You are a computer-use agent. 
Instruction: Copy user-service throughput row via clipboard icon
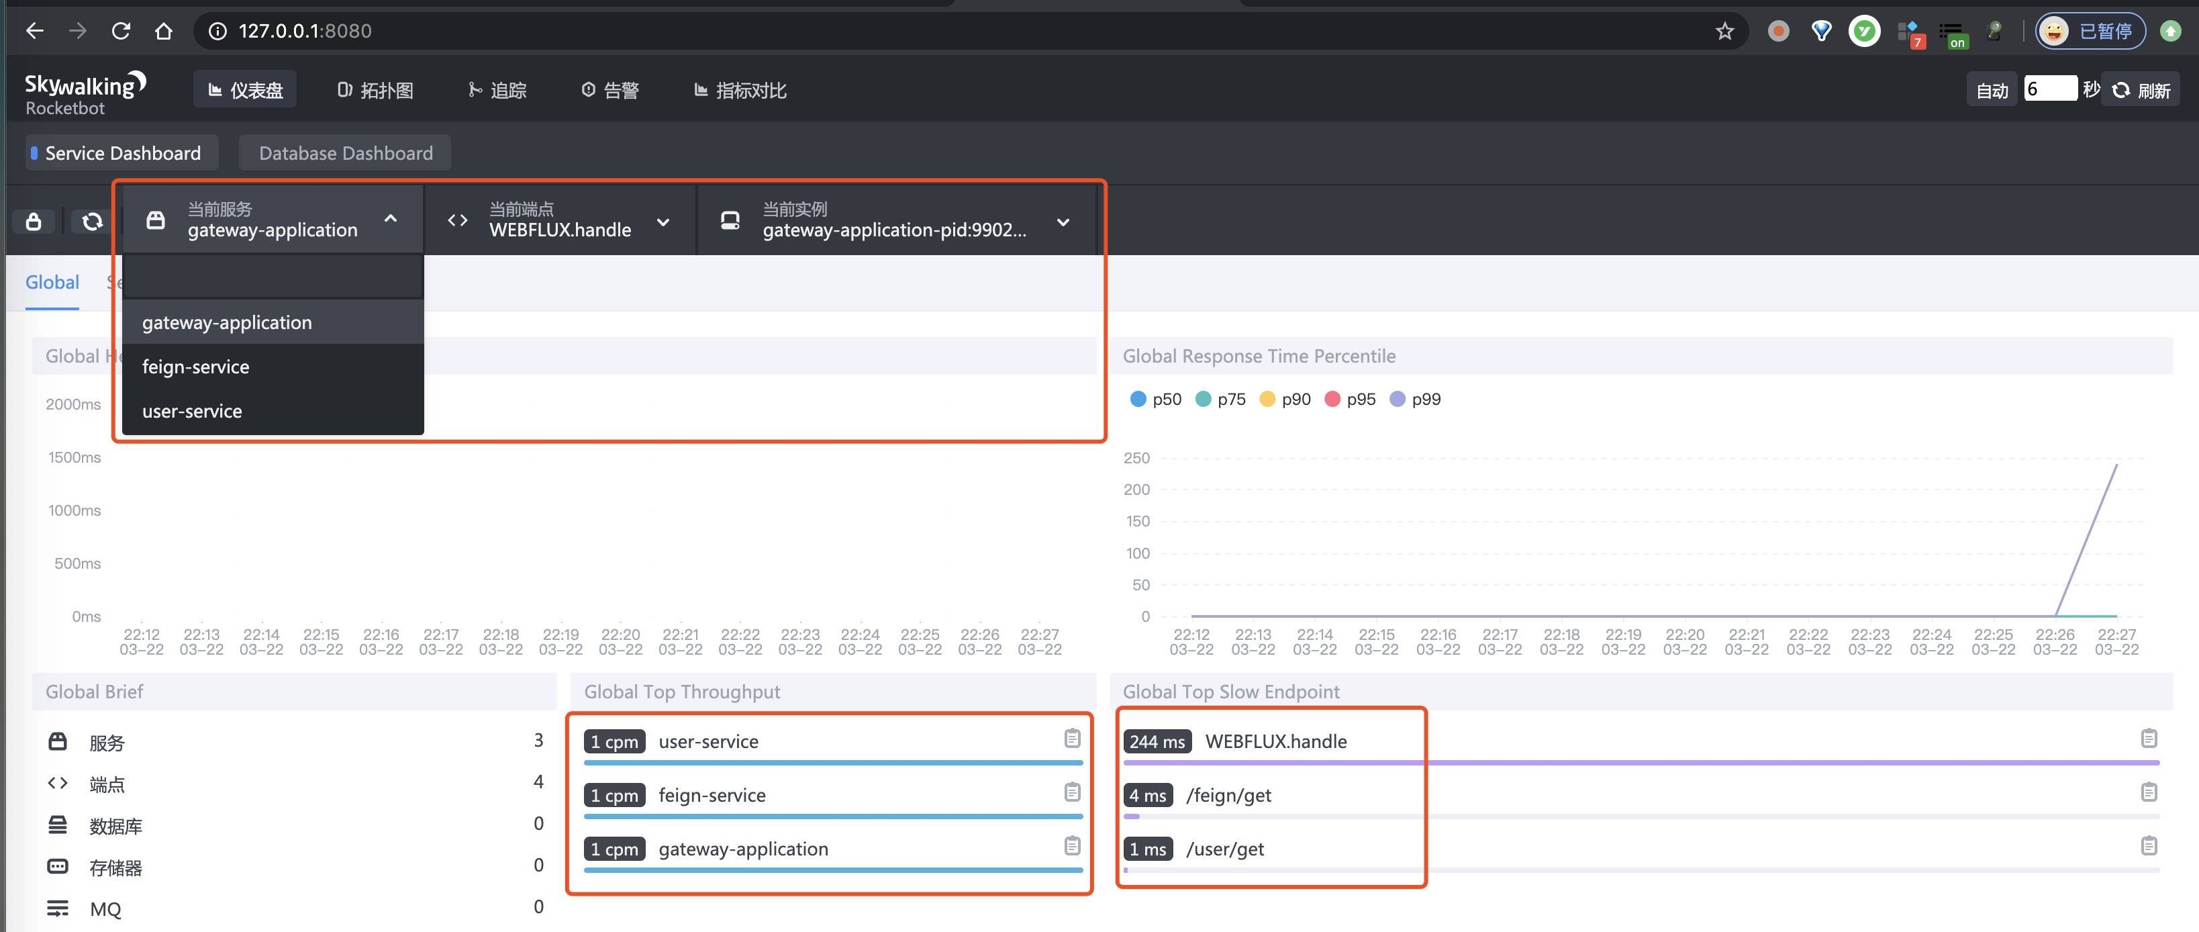1072,738
